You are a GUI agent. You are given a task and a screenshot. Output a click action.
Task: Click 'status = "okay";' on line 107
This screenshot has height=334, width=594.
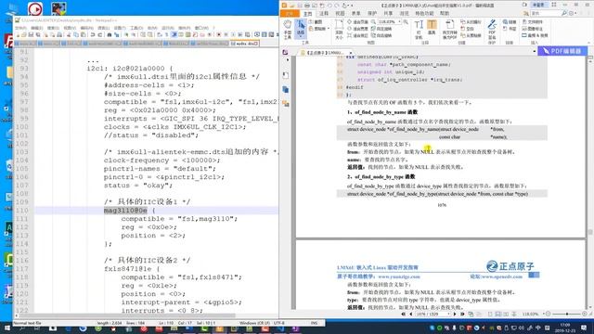click(x=138, y=186)
